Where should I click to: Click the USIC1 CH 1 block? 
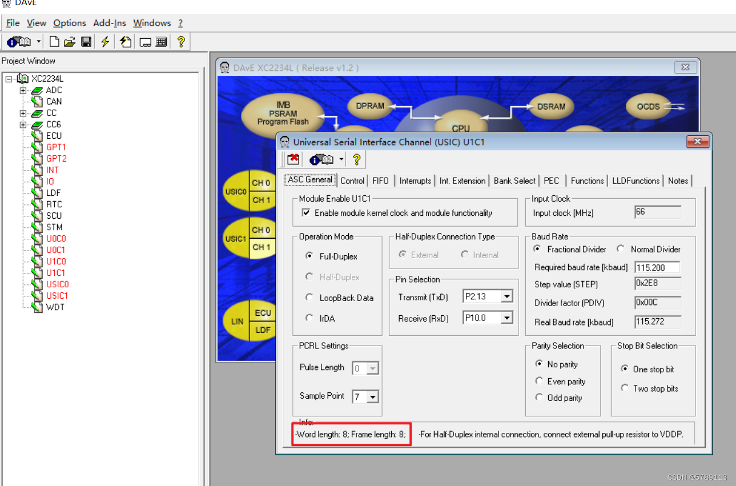coord(261,247)
